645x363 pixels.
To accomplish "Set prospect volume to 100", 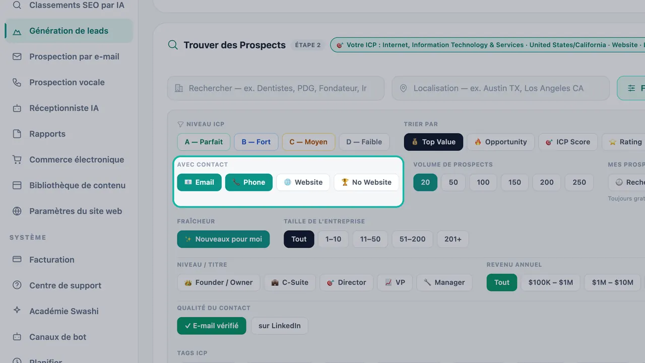I will coord(483,182).
